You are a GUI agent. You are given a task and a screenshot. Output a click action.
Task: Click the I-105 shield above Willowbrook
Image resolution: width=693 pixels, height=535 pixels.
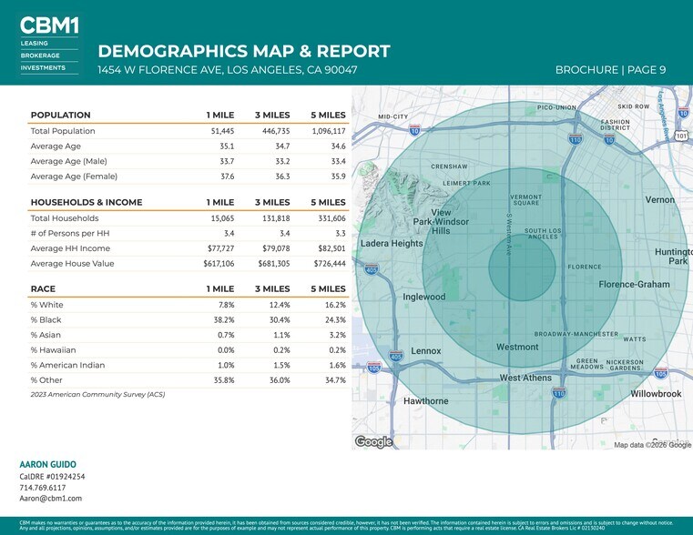coord(661,372)
